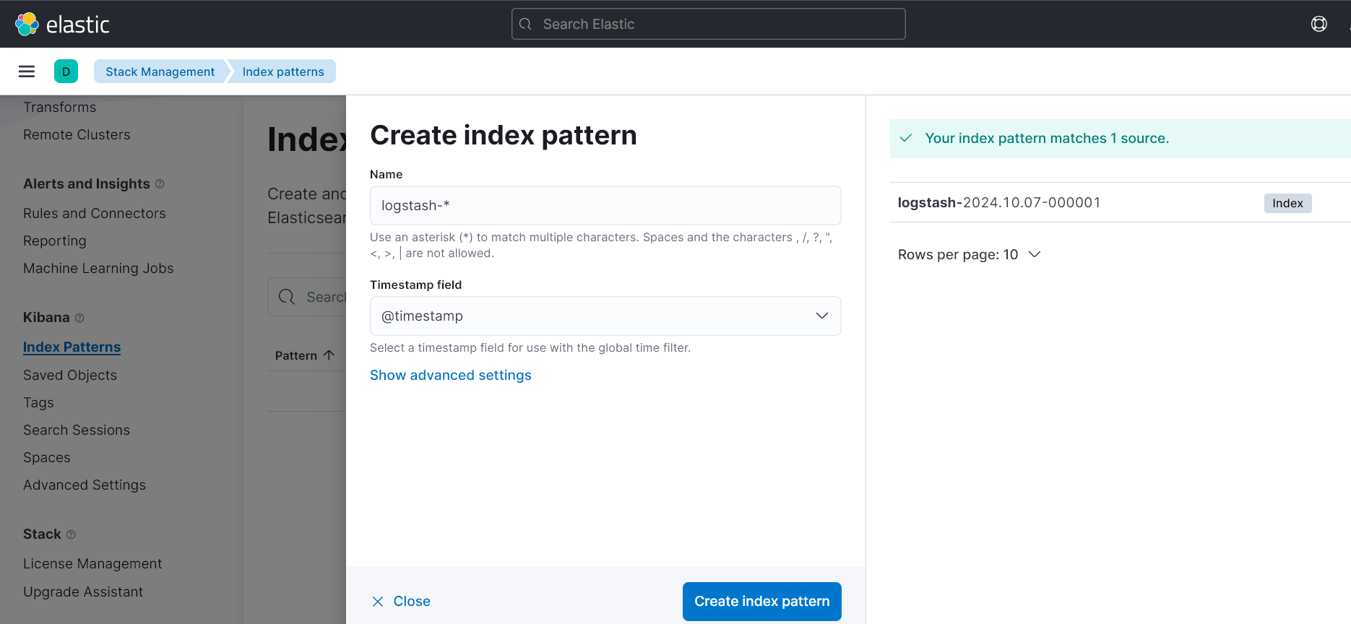Click the pattern matches 1 source message

tap(1047, 138)
